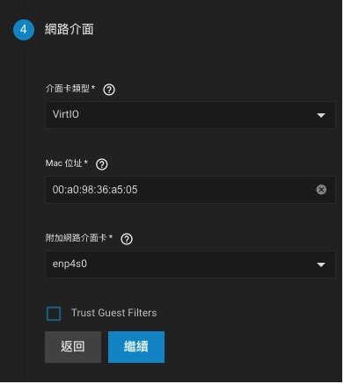
Task: Focus the MAC address 00:a0:98:36:a5:05 field
Action: pyautogui.click(x=191, y=191)
